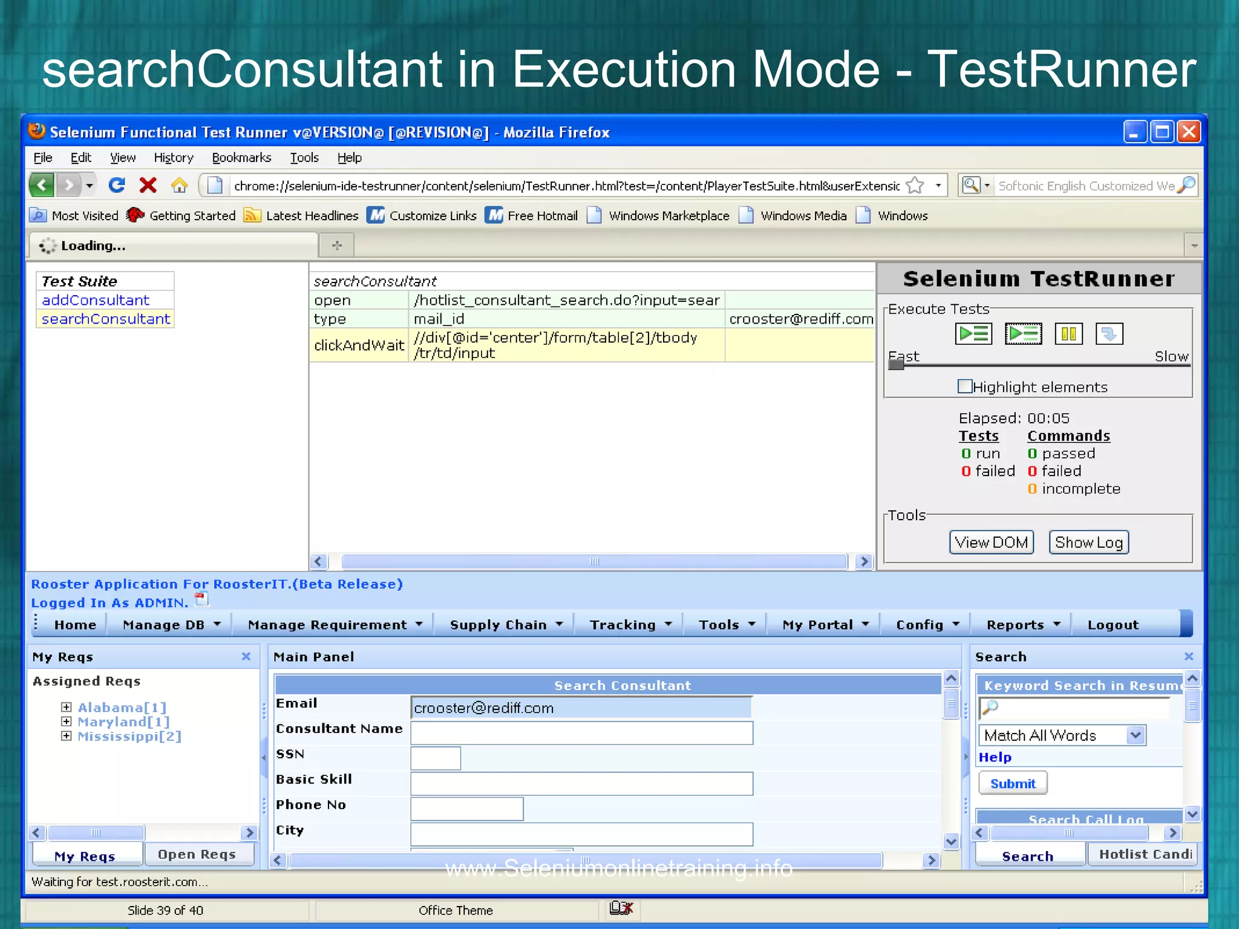1239x929 pixels.
Task: Open the Home navigation item
Action: tap(75, 625)
